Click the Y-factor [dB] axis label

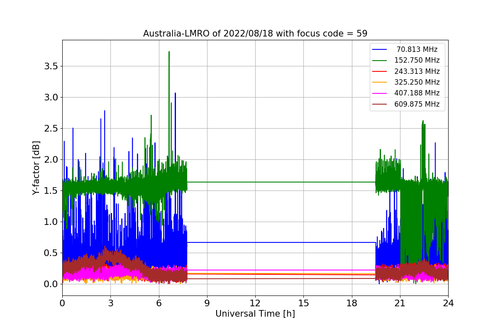click(x=37, y=168)
